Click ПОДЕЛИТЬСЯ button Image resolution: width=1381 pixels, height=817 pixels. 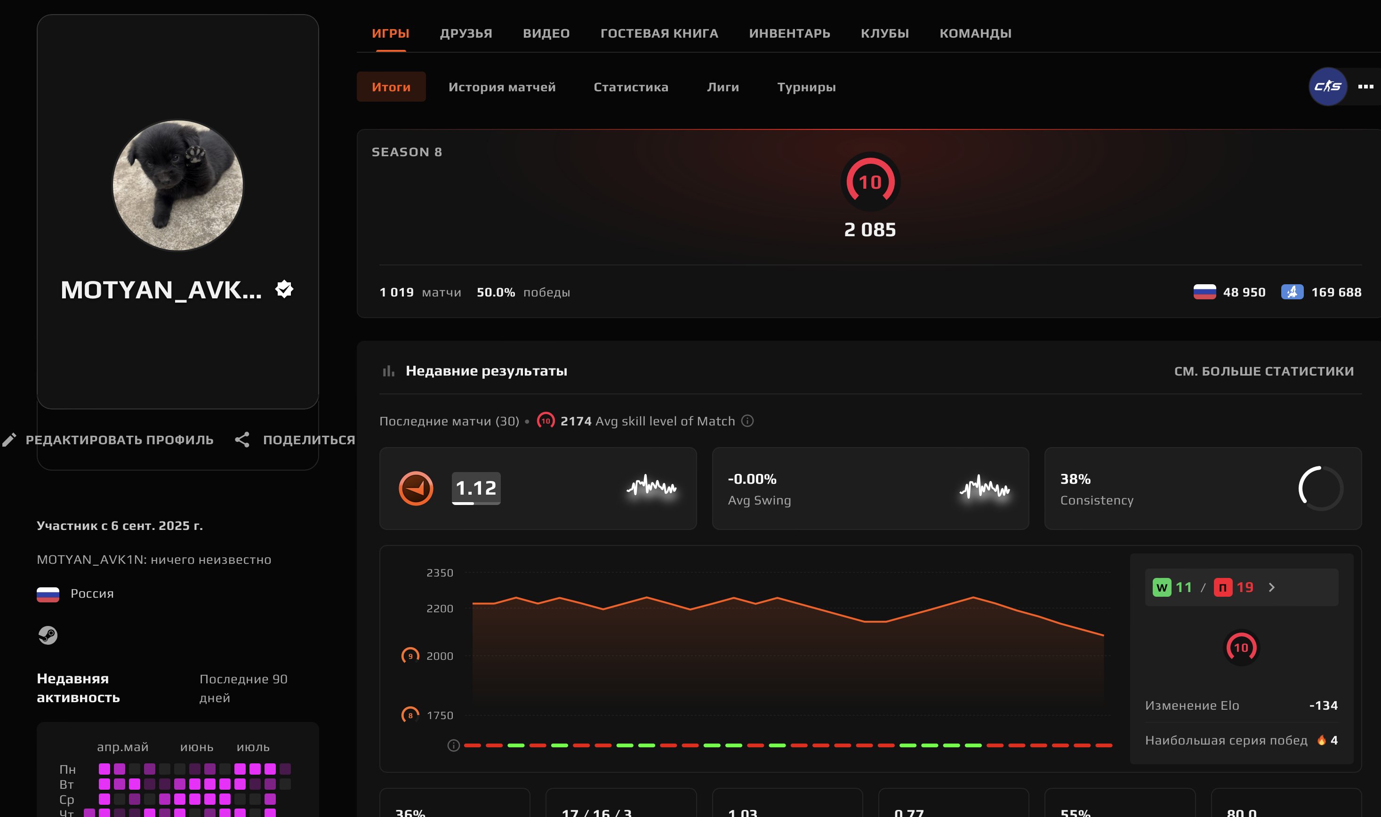pos(295,440)
